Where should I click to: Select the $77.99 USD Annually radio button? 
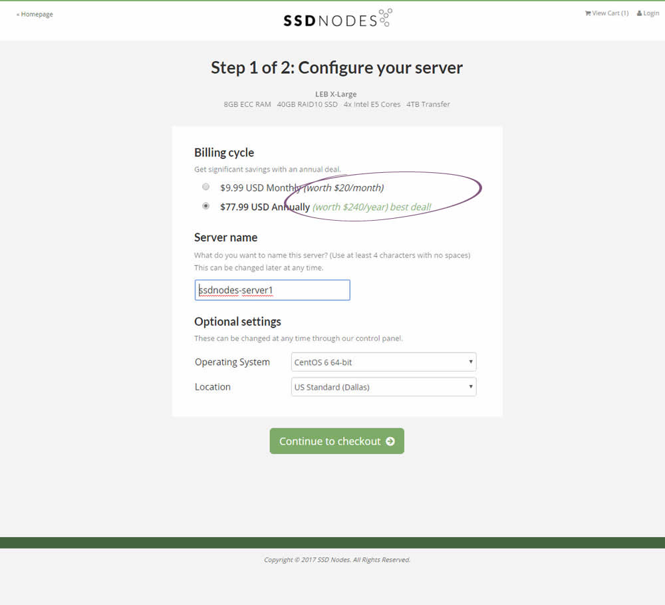tap(206, 206)
